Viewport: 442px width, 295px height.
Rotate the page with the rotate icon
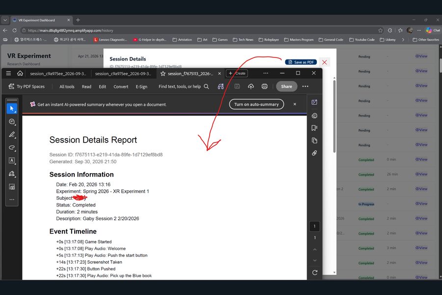[x=315, y=272]
